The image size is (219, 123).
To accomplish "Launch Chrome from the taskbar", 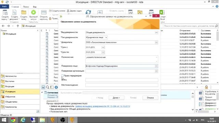I will 13,120.
